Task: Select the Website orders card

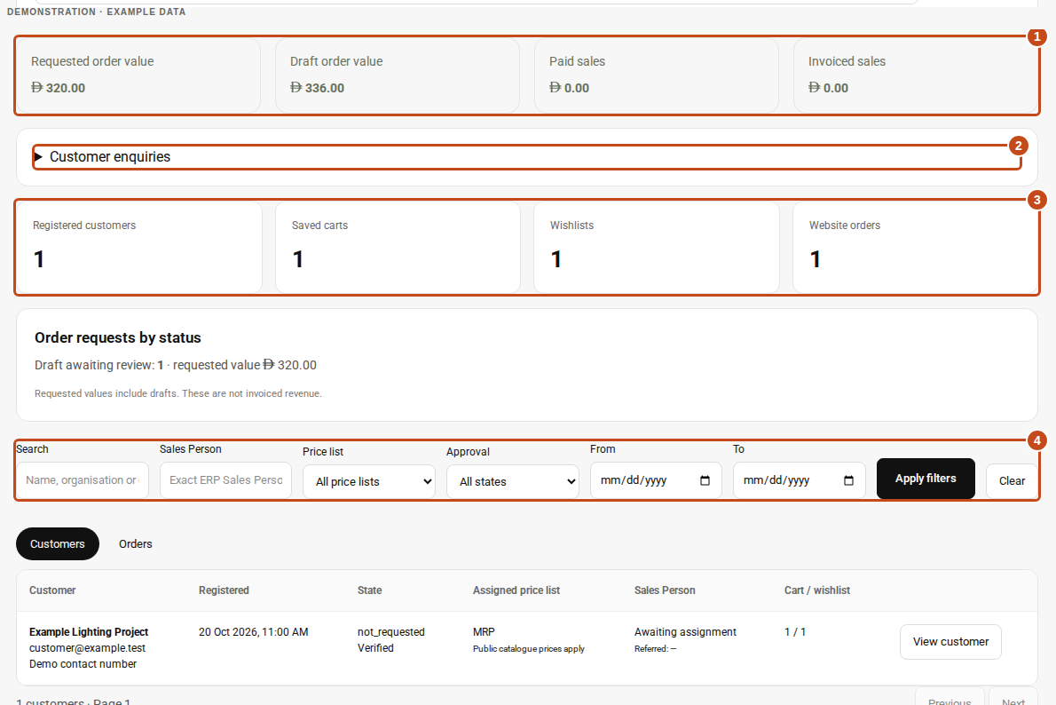Action: pos(915,248)
